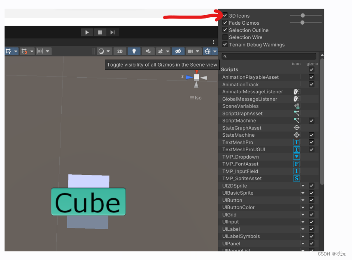Click the Play button
The width and height of the screenshot is (352, 260).
87,32
